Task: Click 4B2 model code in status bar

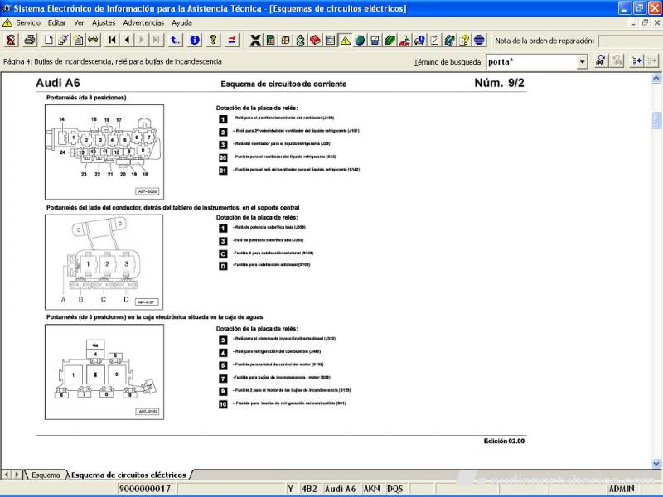Action: [x=309, y=489]
